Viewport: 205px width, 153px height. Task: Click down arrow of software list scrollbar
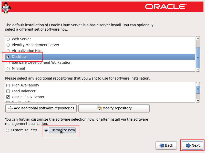pos(198,70)
